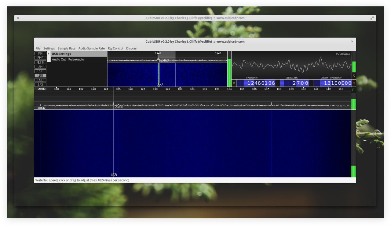Adjust the audio gain meter beside scope
The height and width of the screenshot is (226, 391).
click(354, 62)
